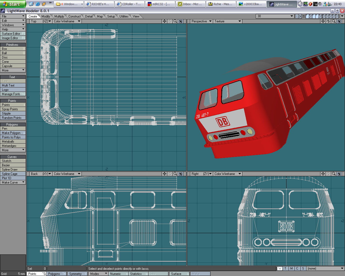Toggle the S selection set button

(303, 268)
